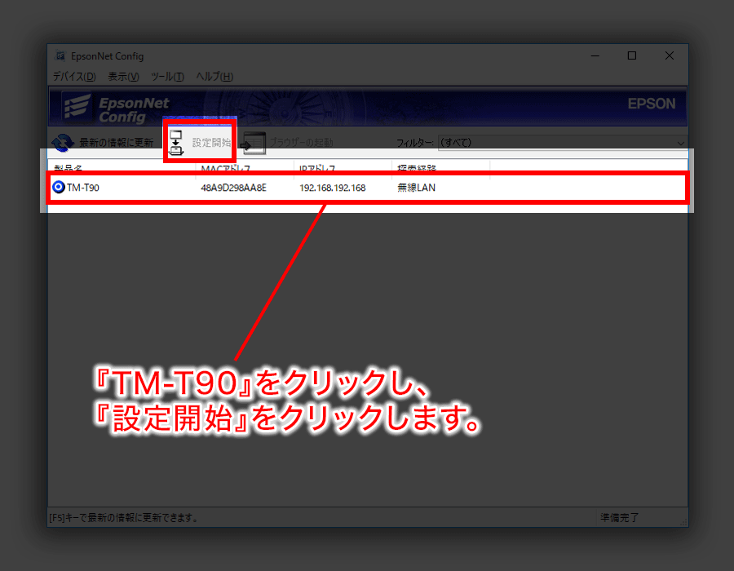The image size is (734, 571).
Task: Maximize the EpsonNet Config window
Action: 632,55
